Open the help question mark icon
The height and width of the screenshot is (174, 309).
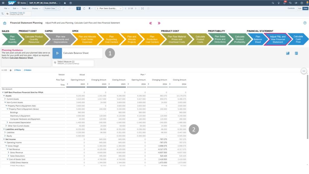point(305,23)
